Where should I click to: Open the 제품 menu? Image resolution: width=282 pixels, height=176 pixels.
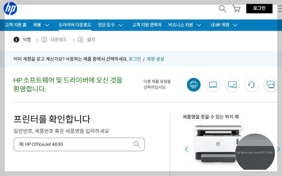(37, 25)
